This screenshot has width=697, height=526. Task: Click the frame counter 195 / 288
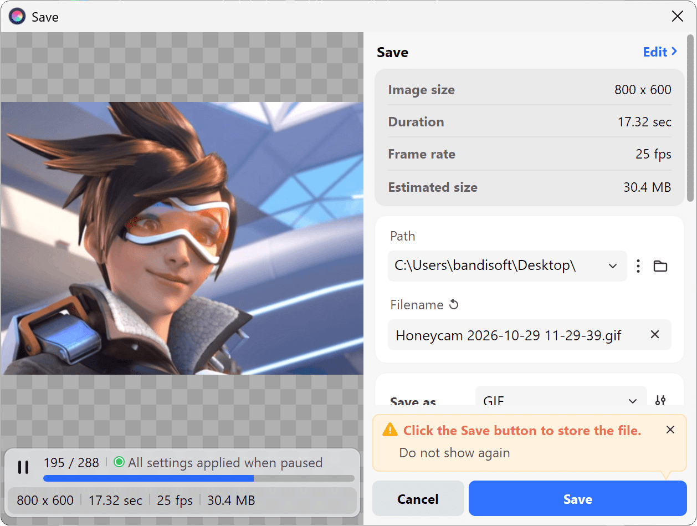coord(71,463)
